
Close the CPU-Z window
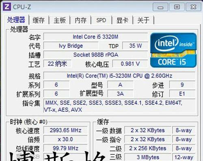point(193,7)
